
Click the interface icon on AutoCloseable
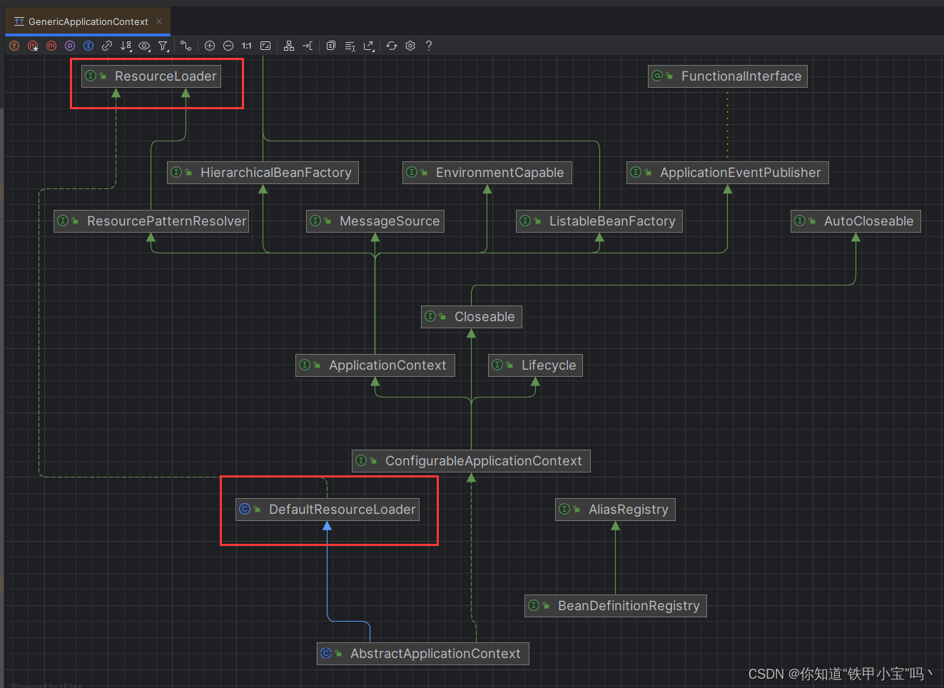[x=800, y=221]
